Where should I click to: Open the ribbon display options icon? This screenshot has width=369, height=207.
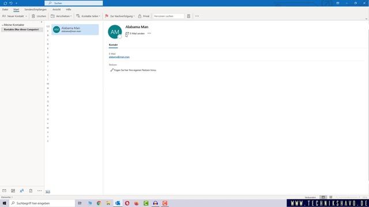(338, 3)
